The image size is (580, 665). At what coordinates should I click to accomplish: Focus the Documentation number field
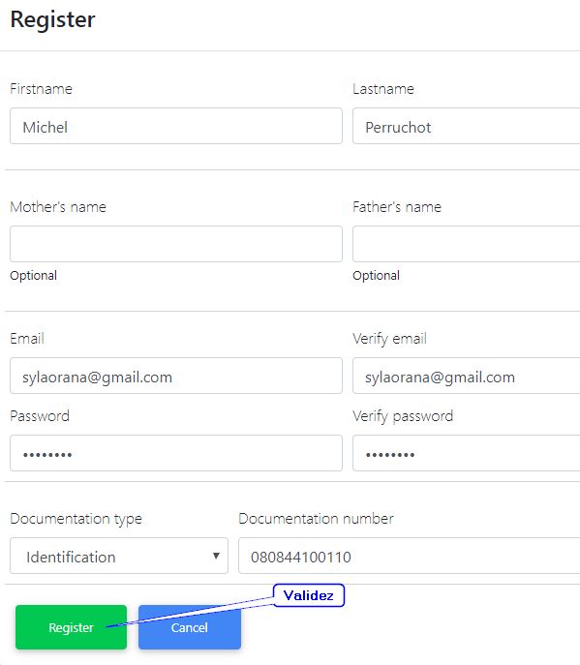[x=409, y=556]
